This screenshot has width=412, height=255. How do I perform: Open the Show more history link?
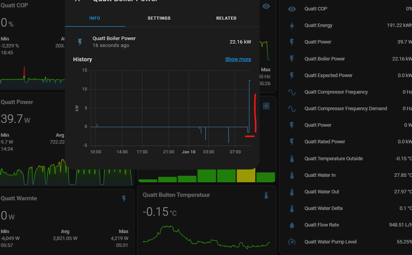[x=238, y=59]
